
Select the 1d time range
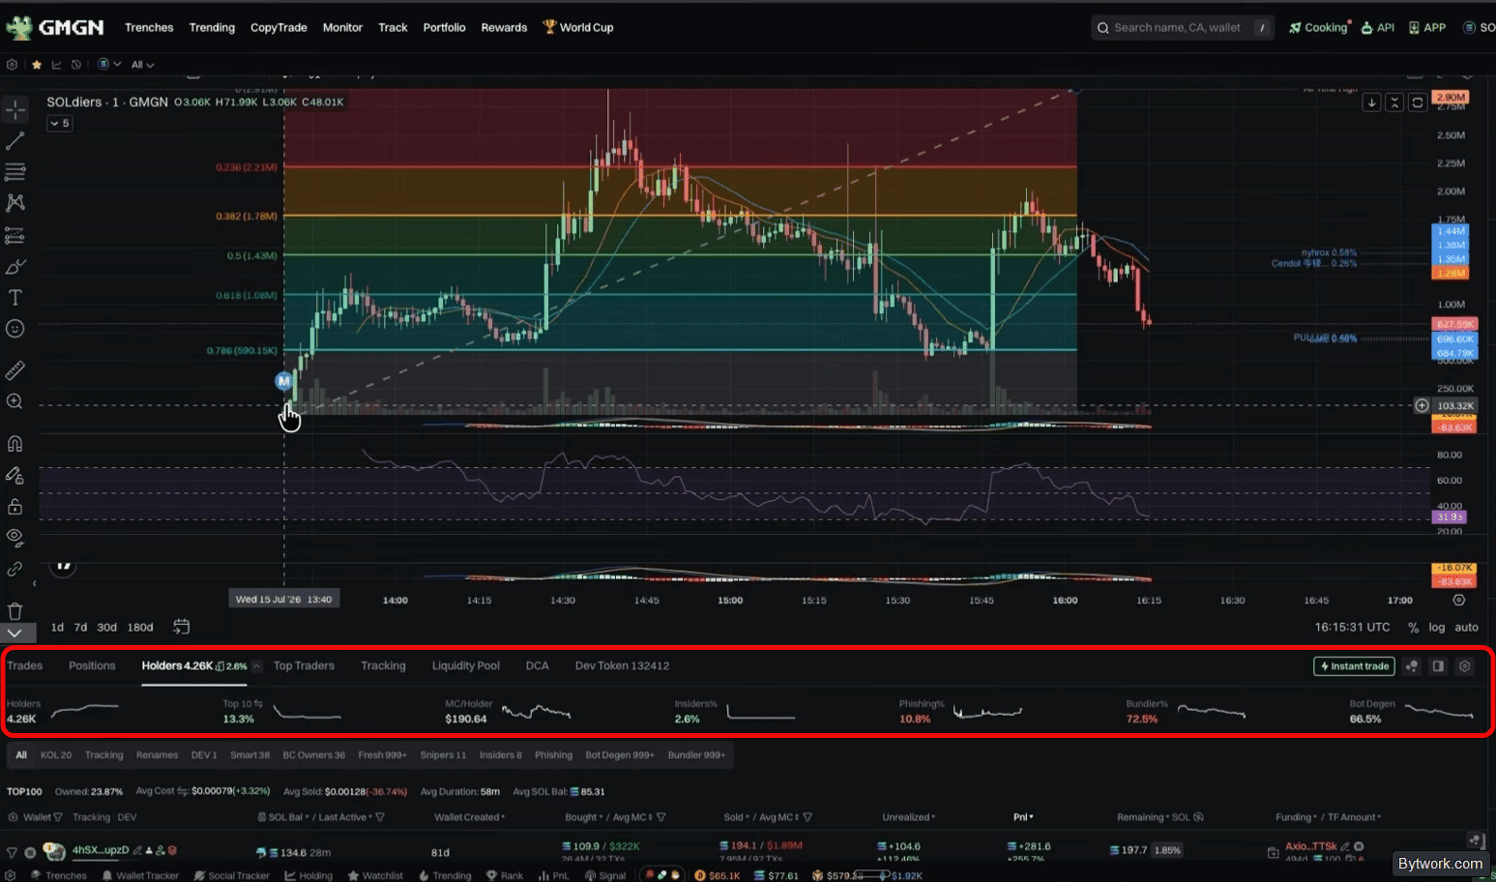click(57, 628)
